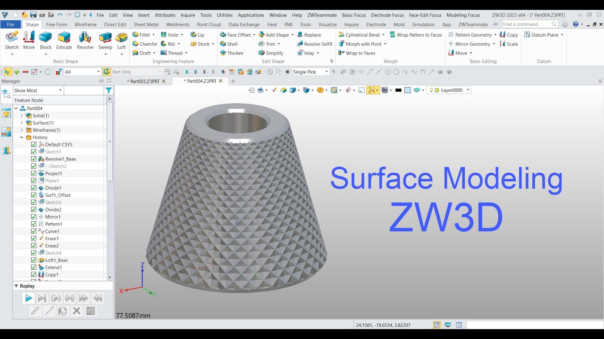Viewport: 604px width, 339px height.
Task: Rewind replay to the beginning
Action: pos(98,298)
